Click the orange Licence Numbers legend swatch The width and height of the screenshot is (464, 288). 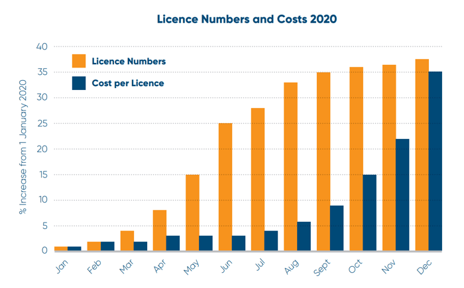(79, 61)
